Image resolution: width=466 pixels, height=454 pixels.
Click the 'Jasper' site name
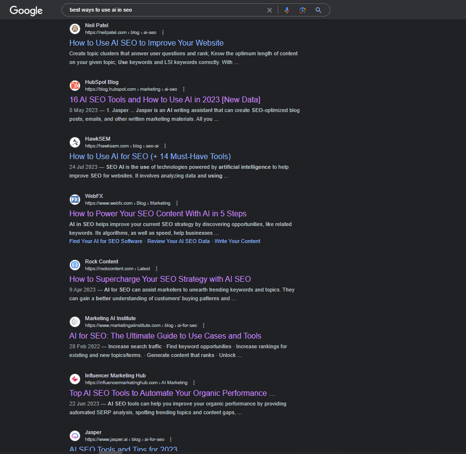(x=93, y=432)
